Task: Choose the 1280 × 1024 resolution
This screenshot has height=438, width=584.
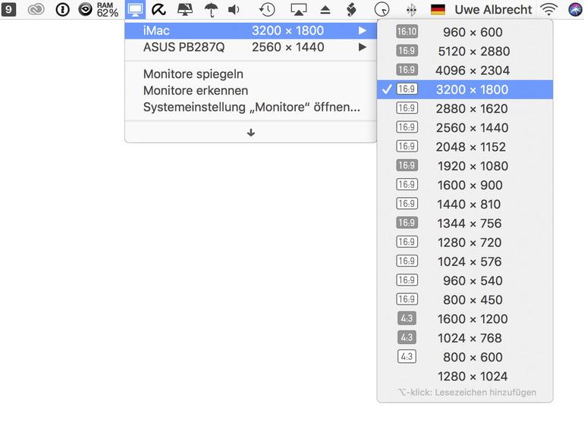Action: [465, 376]
